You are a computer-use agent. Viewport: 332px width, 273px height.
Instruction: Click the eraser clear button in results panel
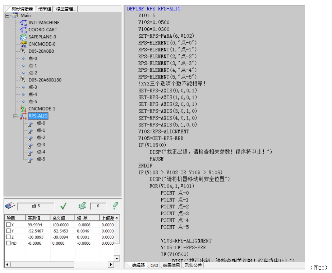(115, 206)
